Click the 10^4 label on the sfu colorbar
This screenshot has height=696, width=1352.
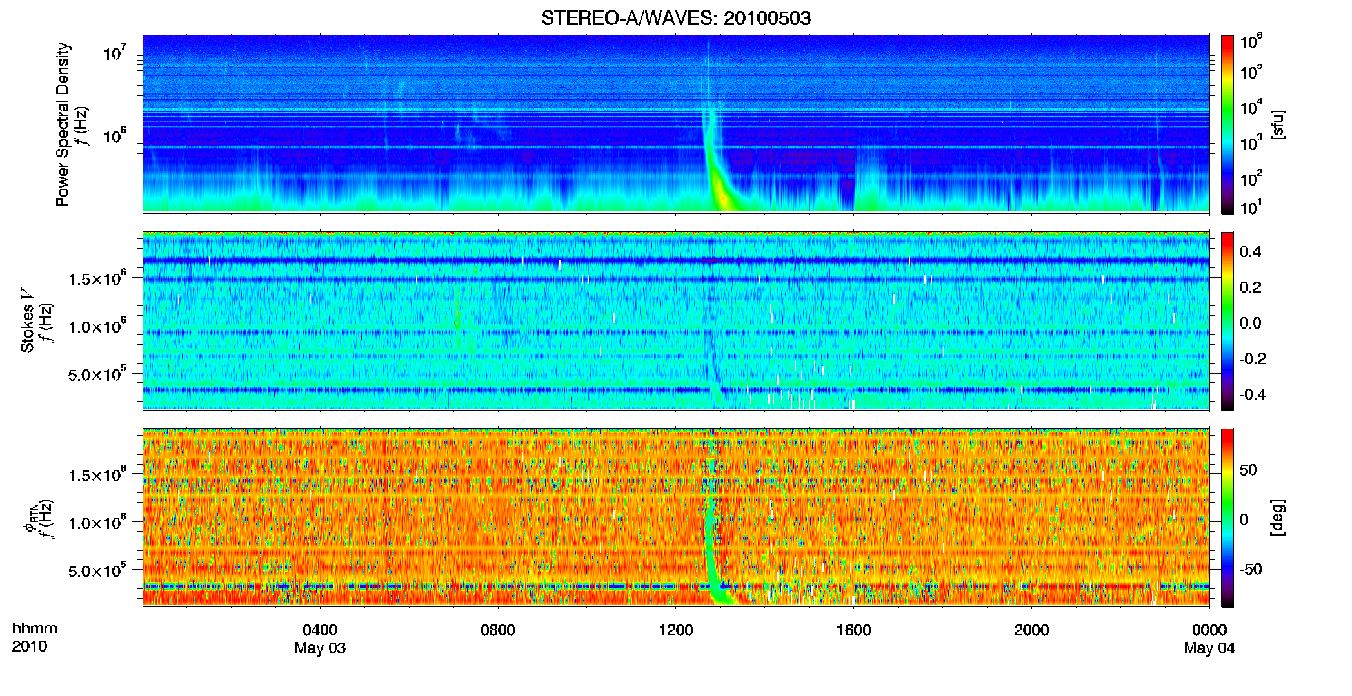point(1251,108)
